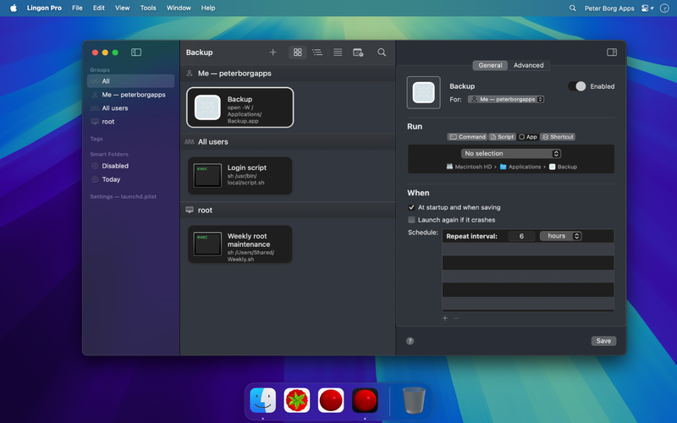Open the Tools menu
Image resolution: width=677 pixels, height=423 pixels.
148,8
